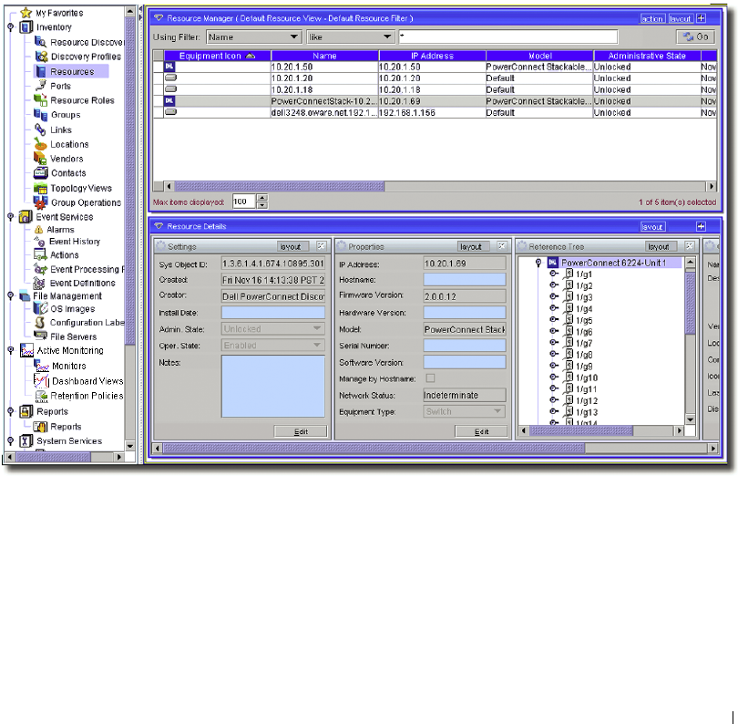Image resolution: width=738 pixels, height=724 pixels.
Task: Open the Ports icon in Inventory
Action: click(x=41, y=86)
